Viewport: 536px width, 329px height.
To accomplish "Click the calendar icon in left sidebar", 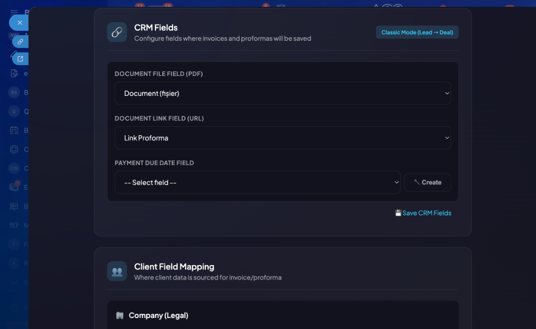I will 14,130.
